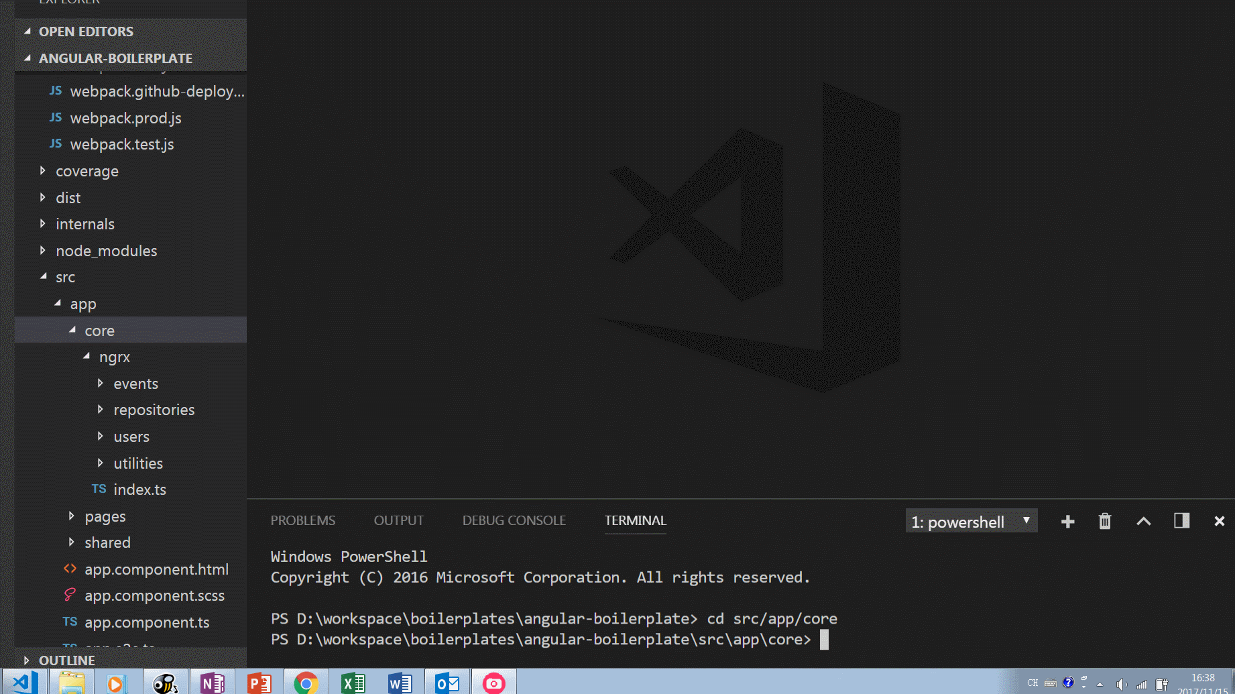
Task: Expand the repositories folder
Action: coord(131,410)
